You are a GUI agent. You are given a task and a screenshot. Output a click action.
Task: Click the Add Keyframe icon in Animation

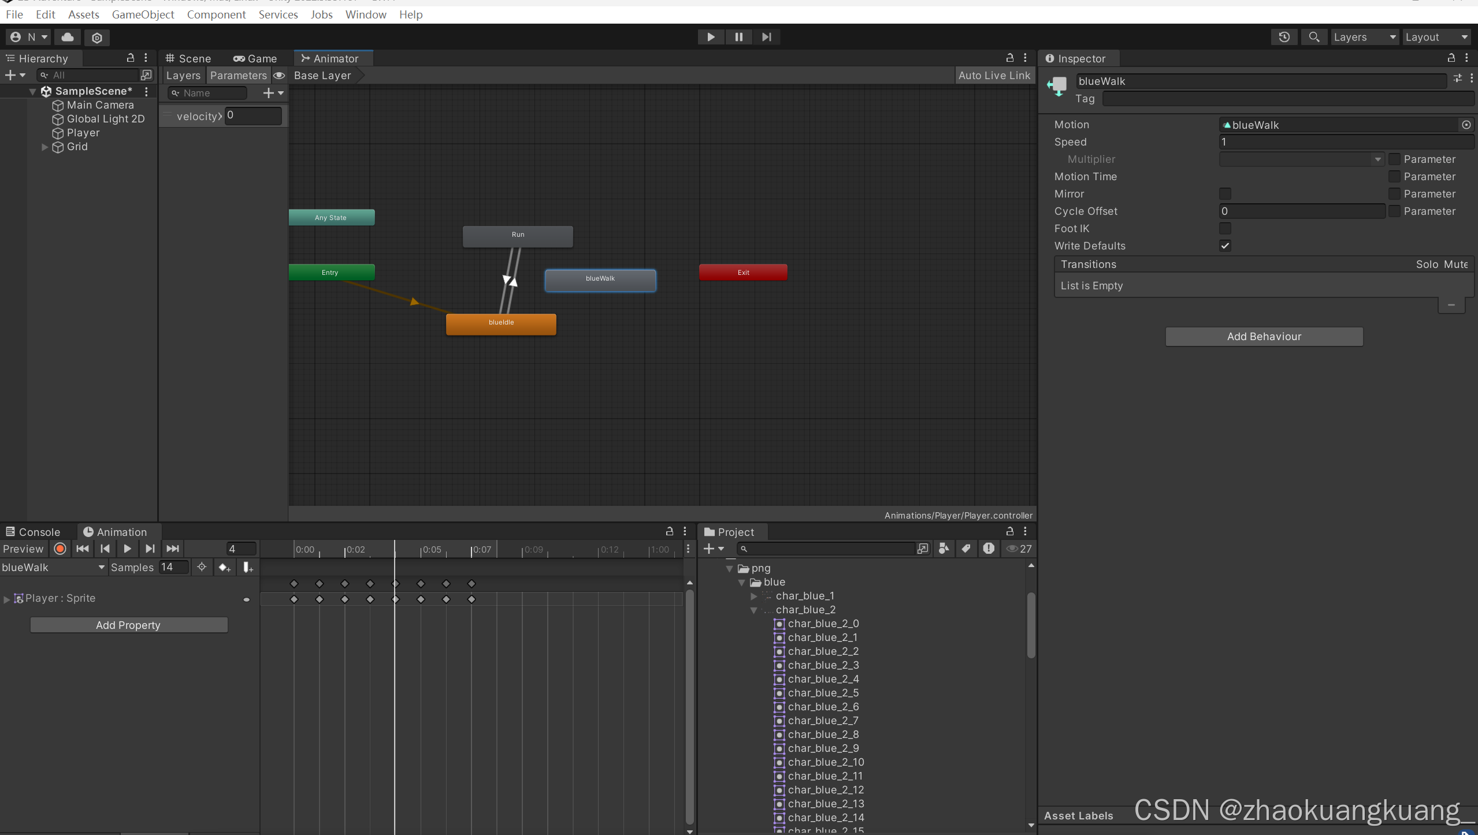(224, 568)
